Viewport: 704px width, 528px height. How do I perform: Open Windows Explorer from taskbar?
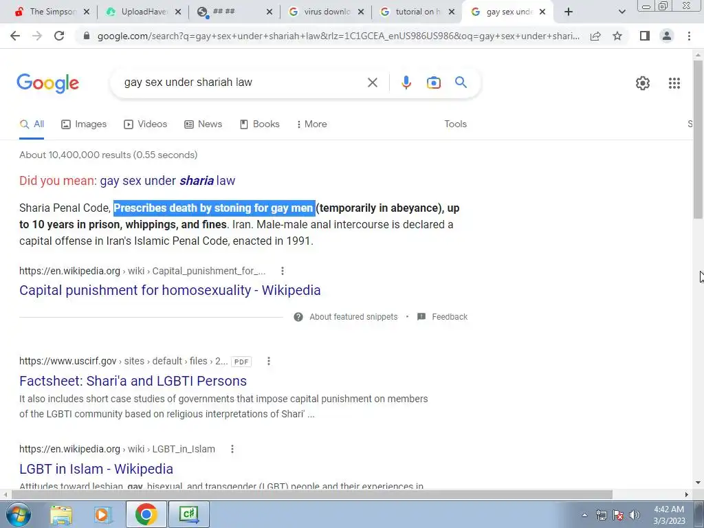(60, 515)
